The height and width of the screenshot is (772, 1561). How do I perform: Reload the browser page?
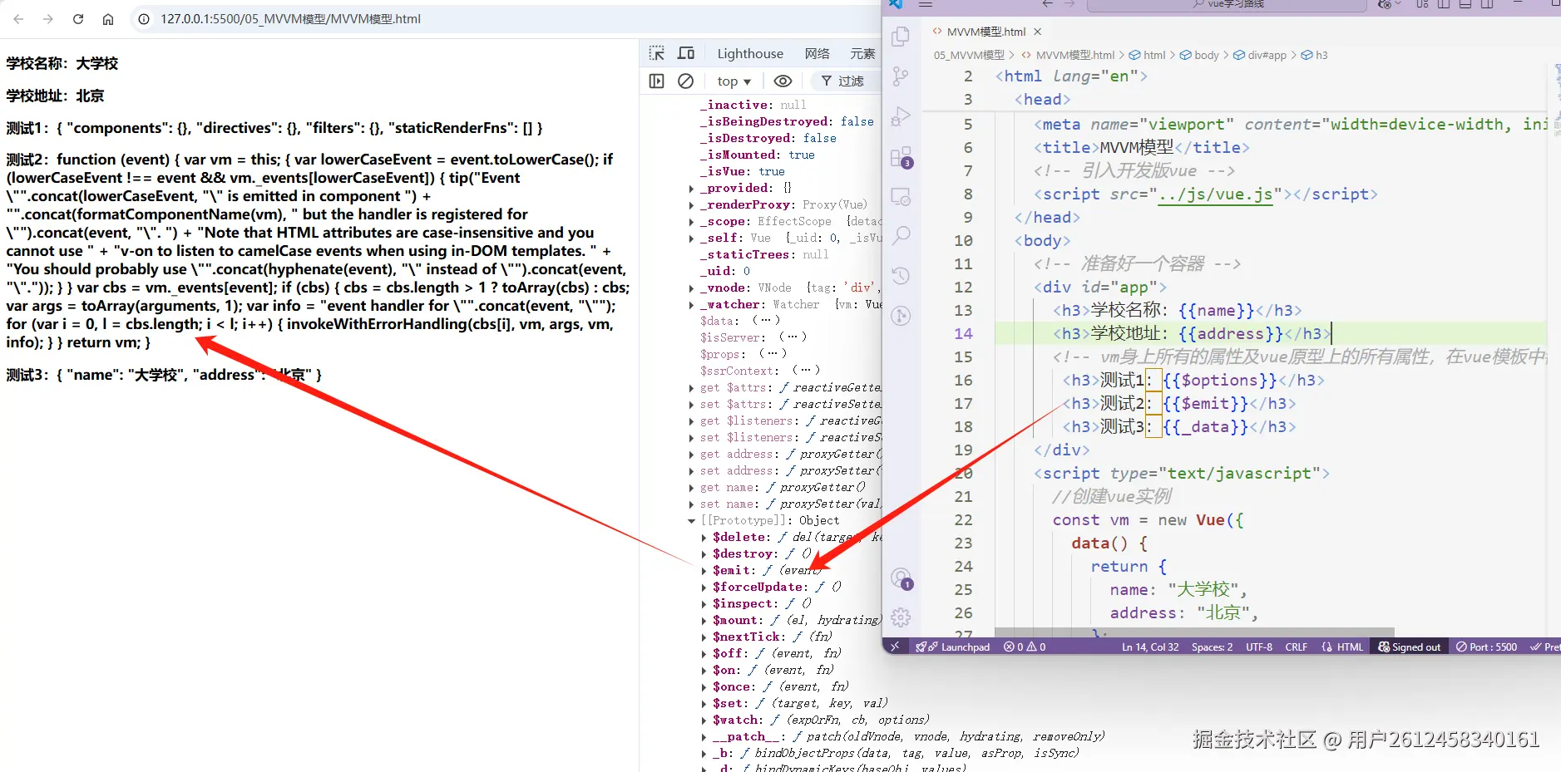[x=78, y=18]
